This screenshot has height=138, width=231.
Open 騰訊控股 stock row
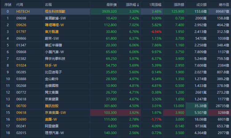point(51,106)
